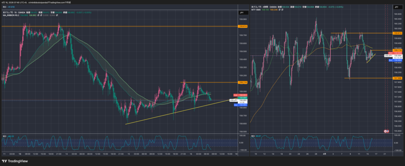405x166 pixels.
Task: Click the red Ask label on 4-hour chart
Action: 390,53
